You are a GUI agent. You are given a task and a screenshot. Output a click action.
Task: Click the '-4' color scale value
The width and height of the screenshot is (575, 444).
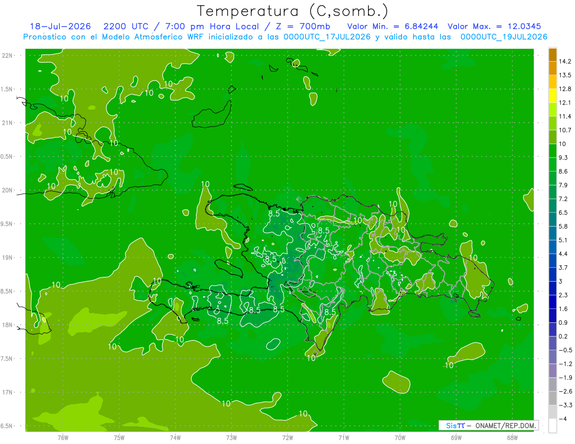pos(563,419)
